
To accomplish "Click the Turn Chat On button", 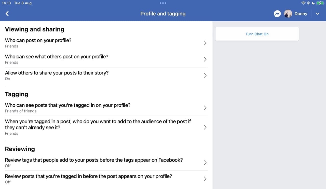I will point(257,34).
